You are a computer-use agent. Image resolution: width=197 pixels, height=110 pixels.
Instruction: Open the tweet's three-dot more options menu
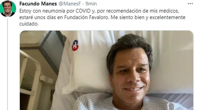(190, 4)
